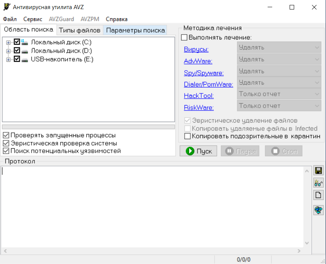Image resolution: width=326 pixels, height=264 pixels.
Task: Open the RiskWare link
Action: click(199, 108)
